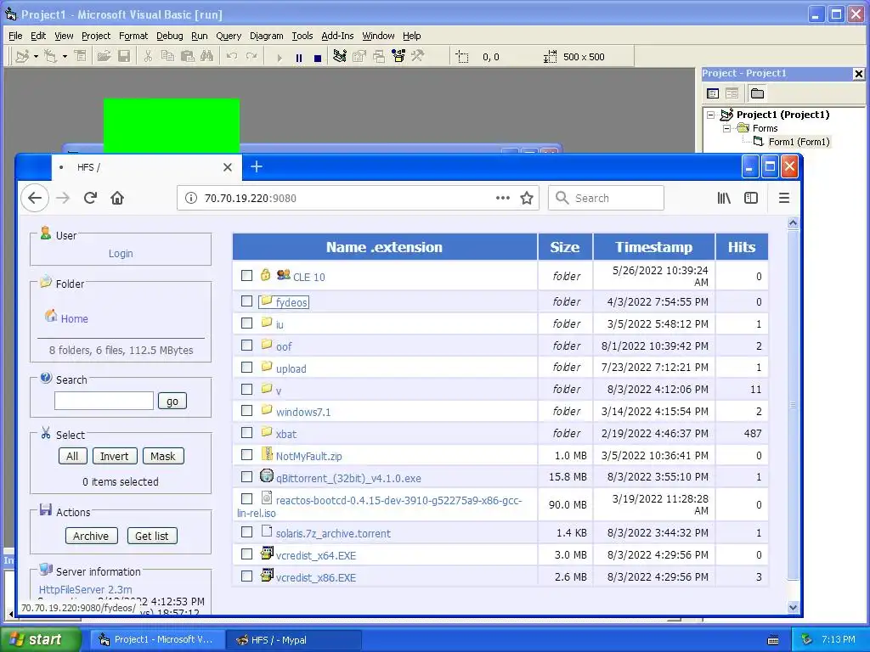
Task: Open the Object Browser toolbar icon
Action: pos(398,57)
